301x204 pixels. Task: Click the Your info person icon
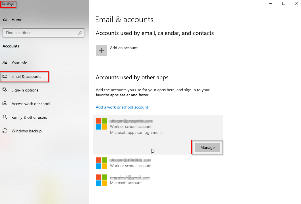[x=5, y=63]
